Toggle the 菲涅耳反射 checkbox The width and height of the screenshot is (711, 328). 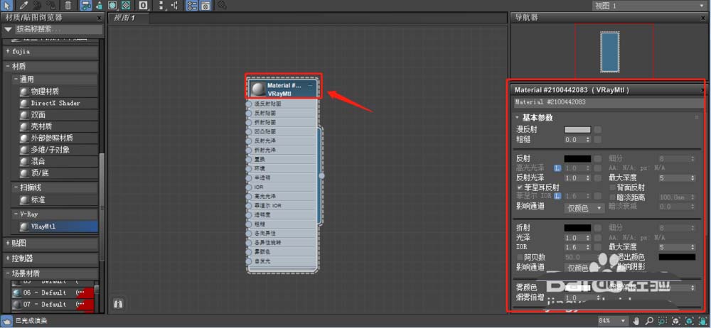click(x=520, y=187)
